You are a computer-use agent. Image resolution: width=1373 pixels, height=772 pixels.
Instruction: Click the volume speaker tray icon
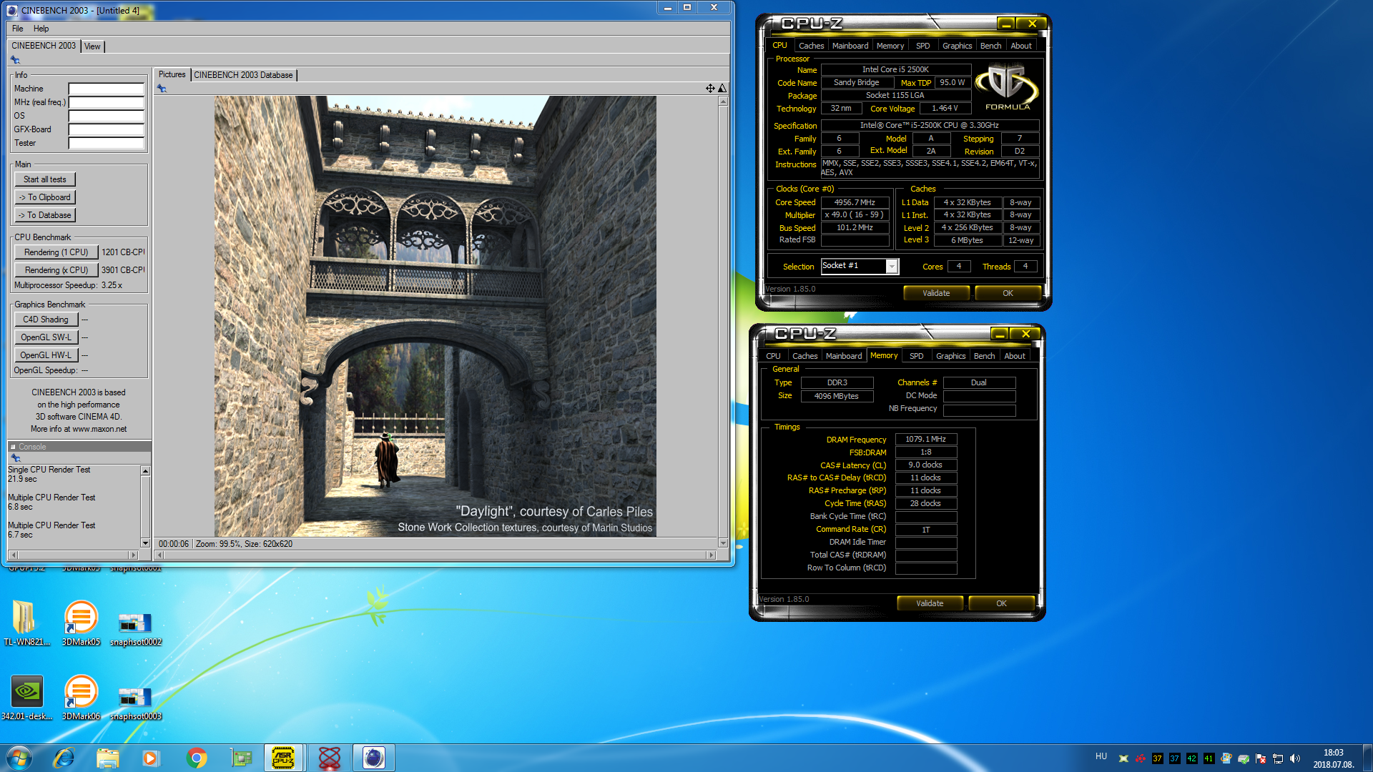(1295, 758)
